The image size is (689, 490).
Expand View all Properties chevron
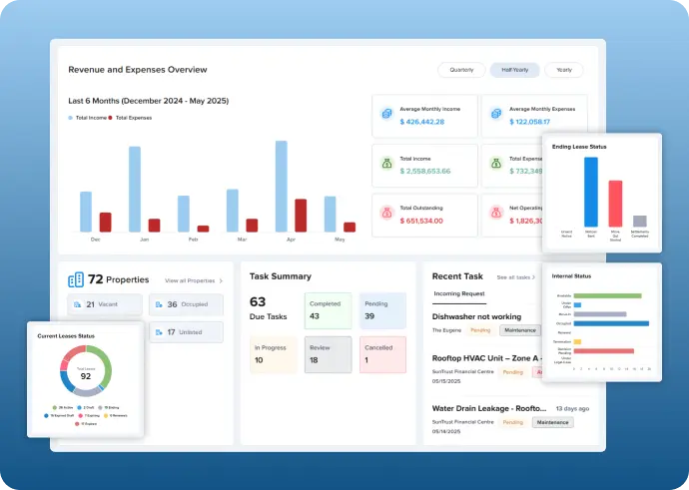click(x=221, y=281)
